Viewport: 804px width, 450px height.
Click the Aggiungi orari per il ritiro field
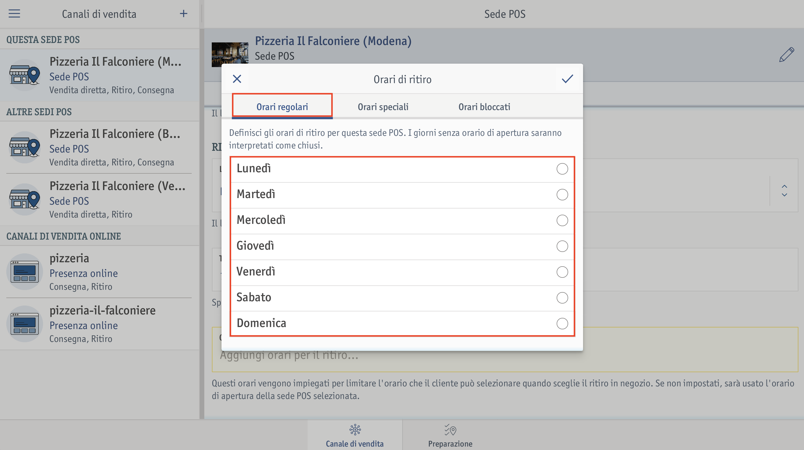click(505, 355)
